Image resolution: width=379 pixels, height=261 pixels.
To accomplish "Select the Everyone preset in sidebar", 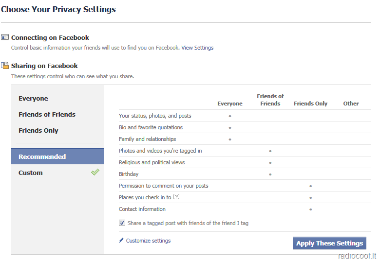I will [x=33, y=98].
